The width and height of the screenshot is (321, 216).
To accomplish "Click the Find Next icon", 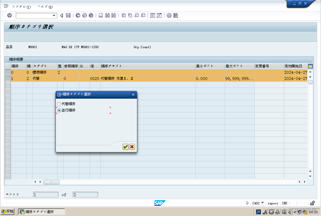I will [x=113, y=15].
